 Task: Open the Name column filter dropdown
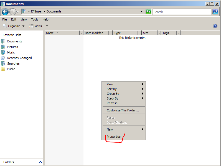point(82,33)
